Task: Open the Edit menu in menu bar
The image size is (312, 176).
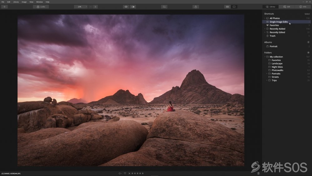Action: coord(8,2)
